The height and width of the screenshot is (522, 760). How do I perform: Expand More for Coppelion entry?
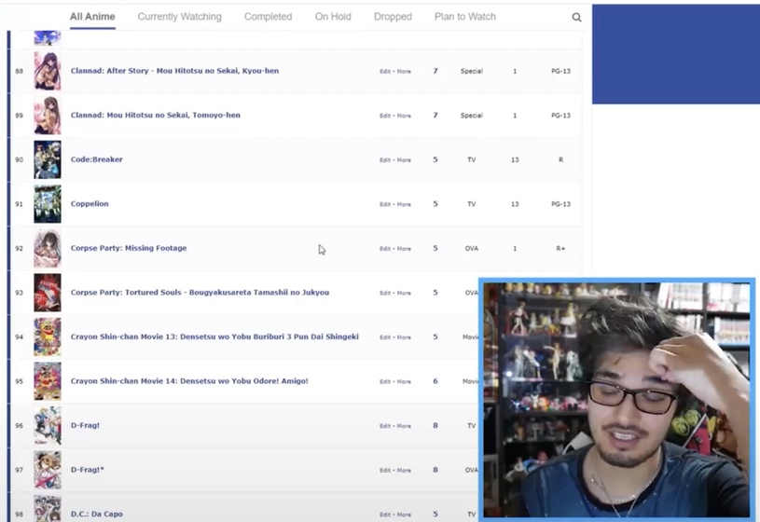click(x=404, y=205)
